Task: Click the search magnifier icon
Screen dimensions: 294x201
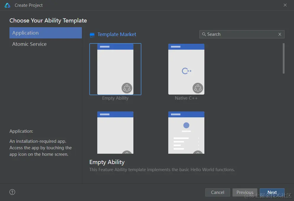Action: (204, 34)
